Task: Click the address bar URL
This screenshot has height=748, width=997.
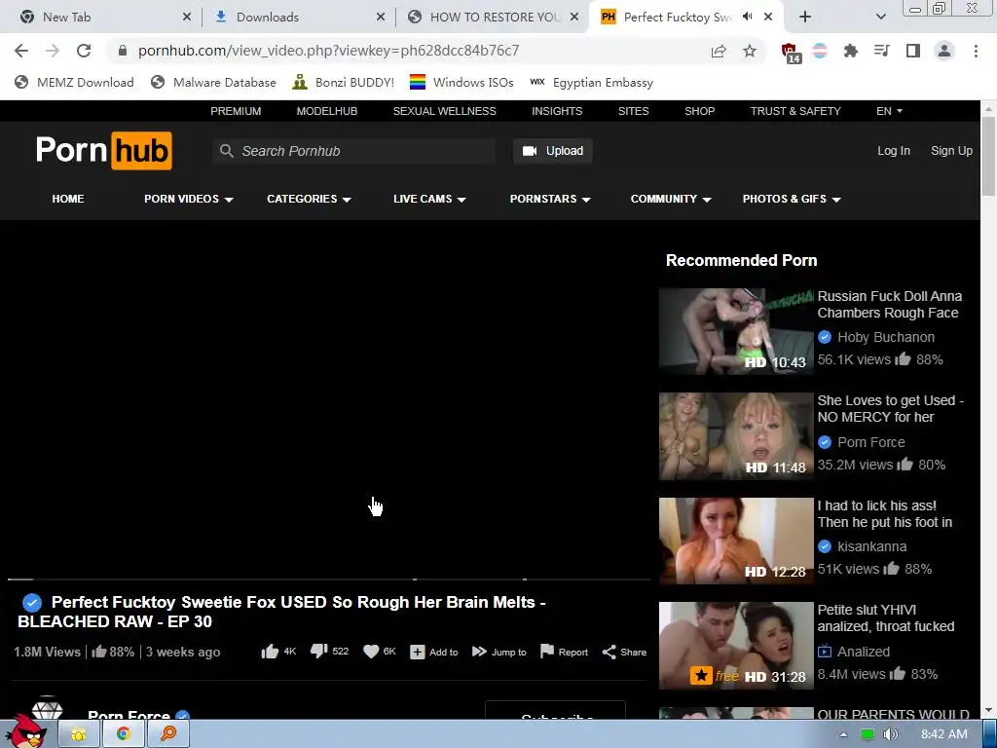Action: 328,51
